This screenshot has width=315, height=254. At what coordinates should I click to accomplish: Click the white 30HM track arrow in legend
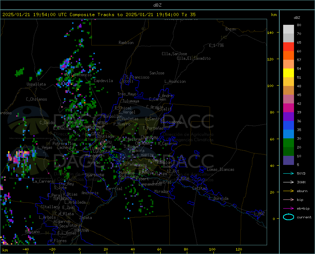(x=288, y=182)
